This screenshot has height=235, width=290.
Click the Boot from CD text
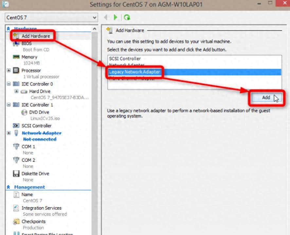pos(36,50)
